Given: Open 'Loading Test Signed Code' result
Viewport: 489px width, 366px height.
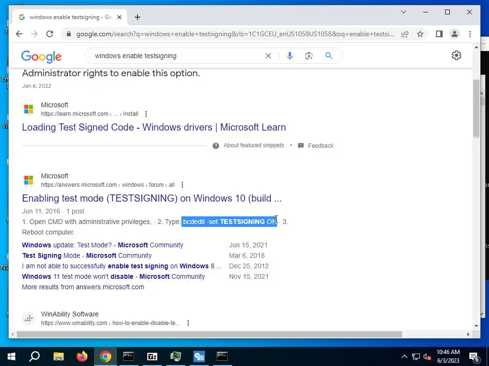Looking at the screenshot, I should 154,127.
